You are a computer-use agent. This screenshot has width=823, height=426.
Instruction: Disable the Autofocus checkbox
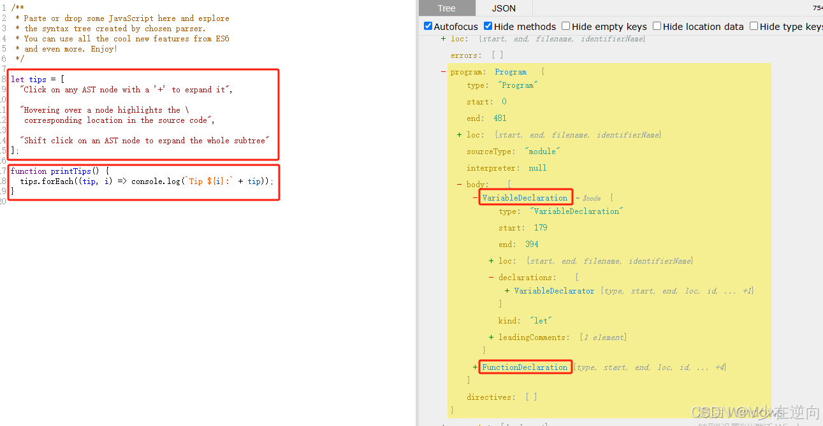click(x=428, y=26)
